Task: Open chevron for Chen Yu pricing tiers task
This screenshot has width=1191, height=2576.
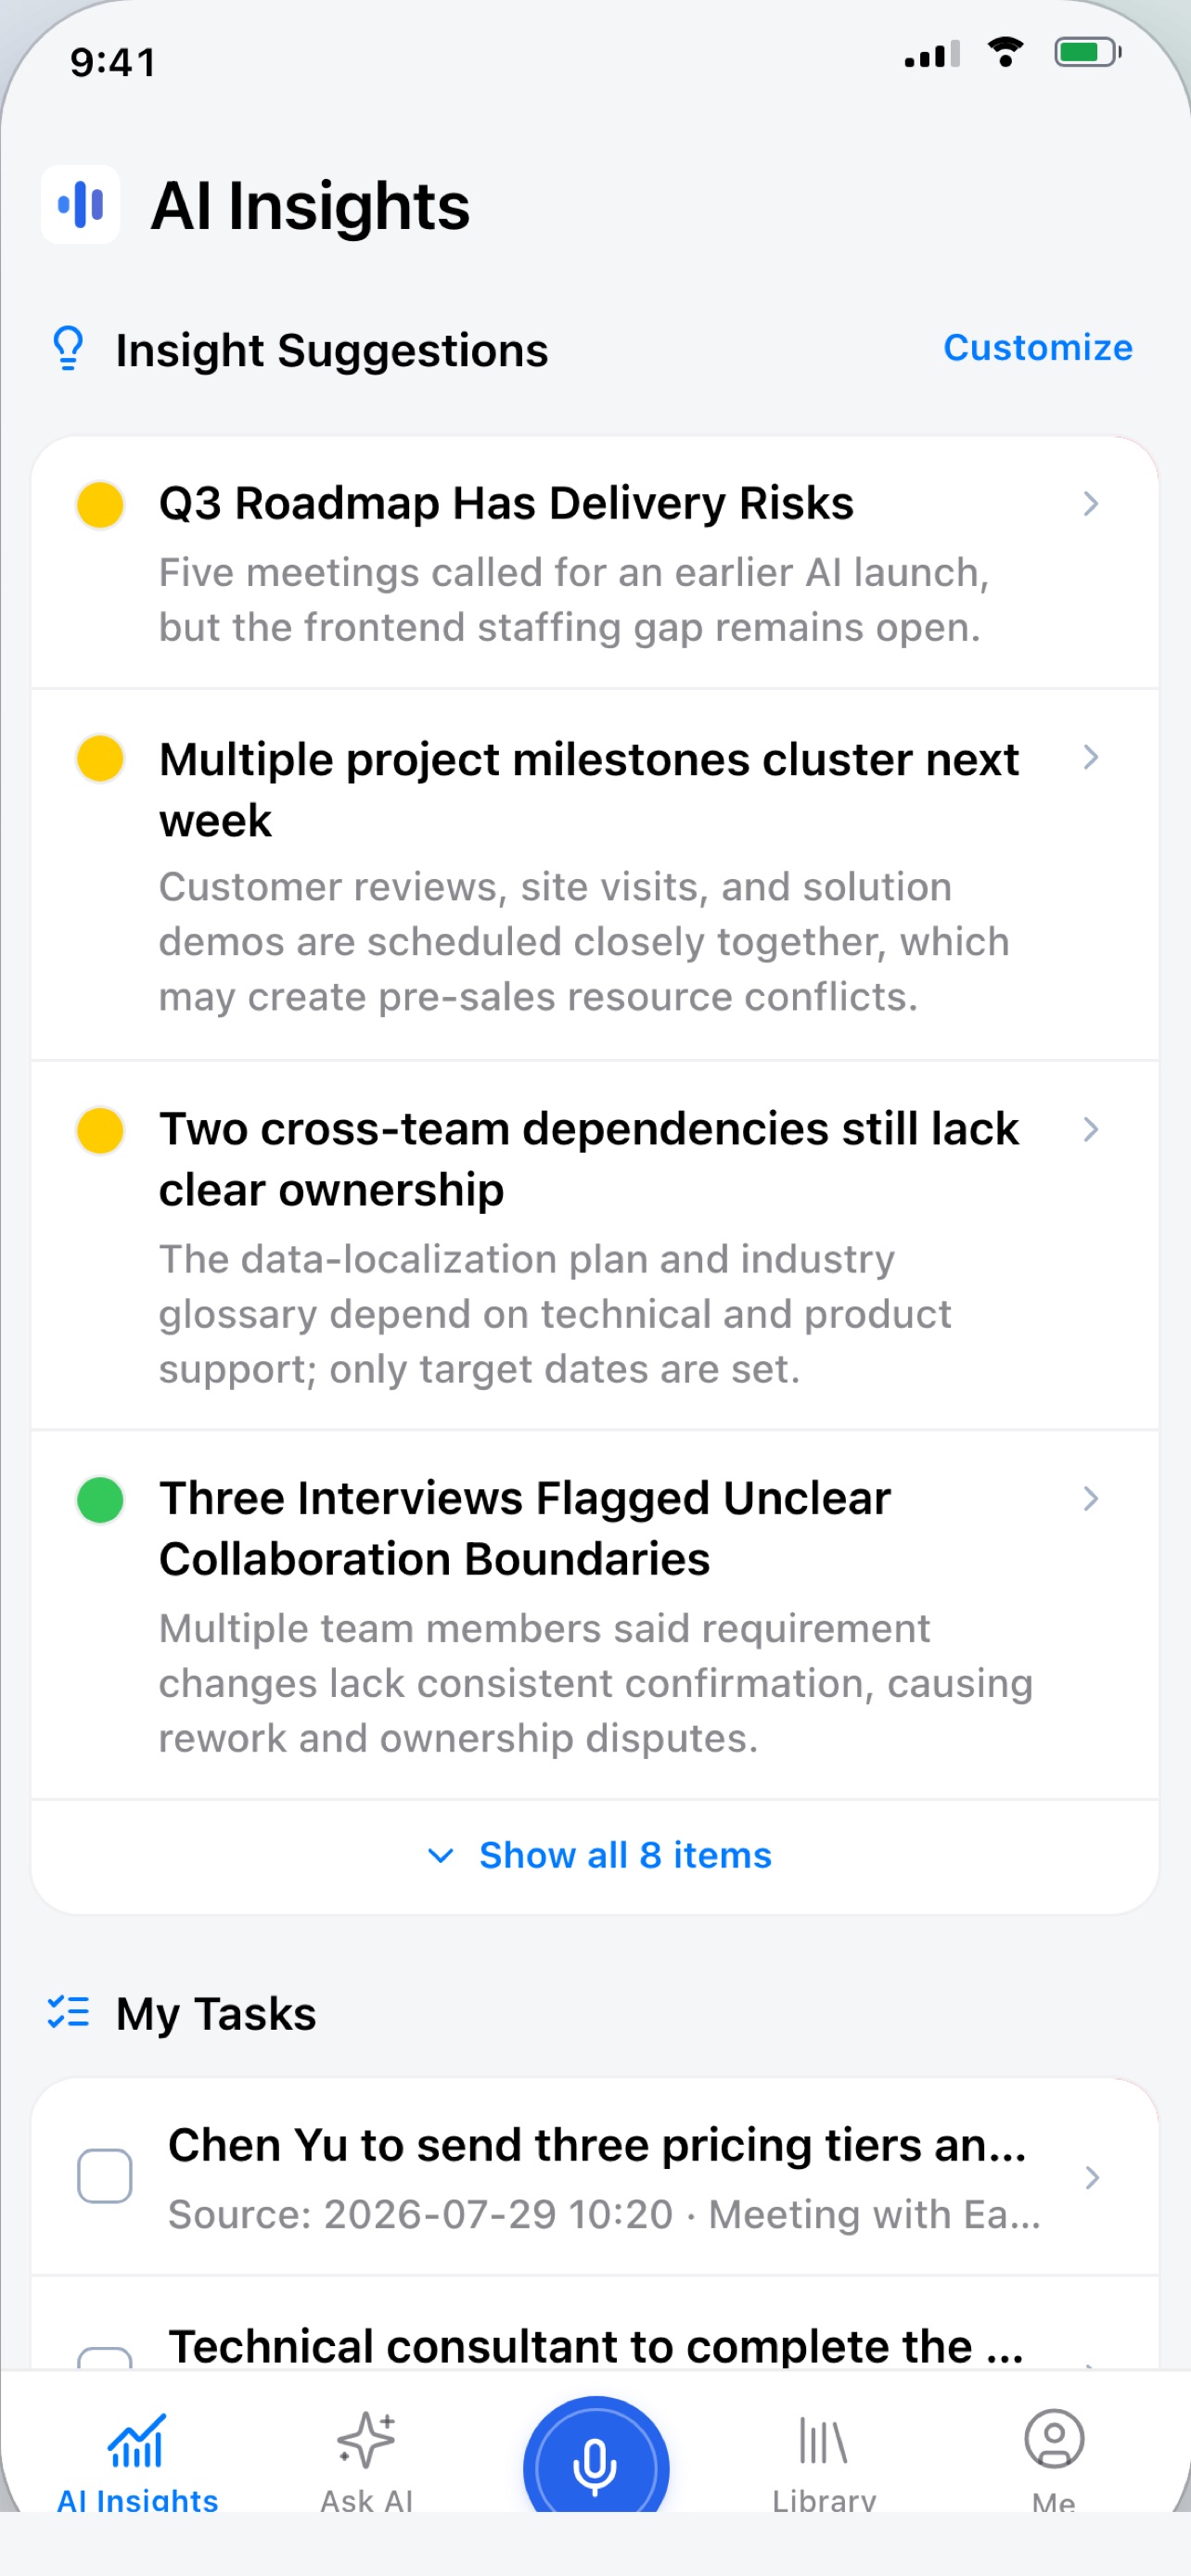Action: (1092, 2177)
